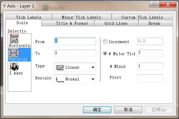This screenshot has width=179, height=119.
Task: Switch to the Custom Tick Labels tab
Action: click(142, 17)
